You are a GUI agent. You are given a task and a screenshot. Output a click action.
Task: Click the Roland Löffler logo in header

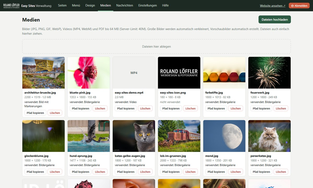click(x=11, y=5)
